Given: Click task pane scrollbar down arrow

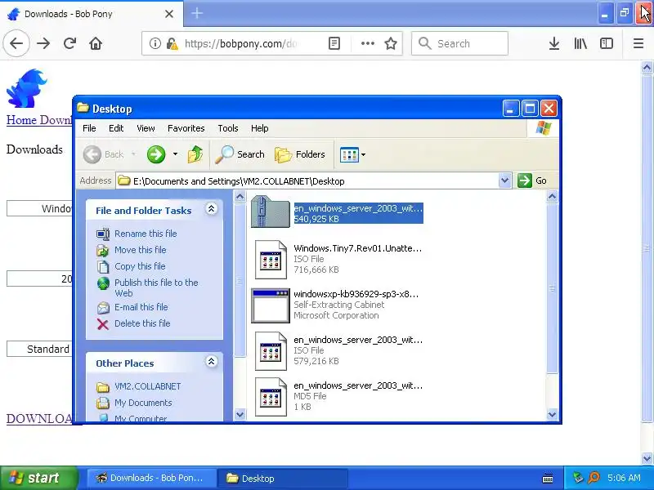Looking at the screenshot, I should point(240,414).
